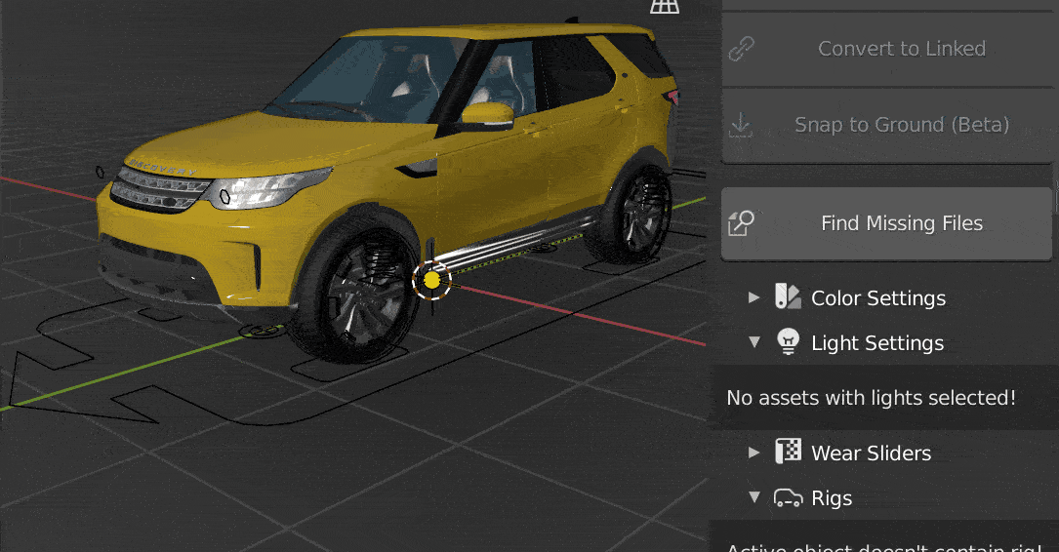Viewport: 1059px width, 552px height.
Task: Click the perspective grid icon atop the viewport
Action: (665, 6)
